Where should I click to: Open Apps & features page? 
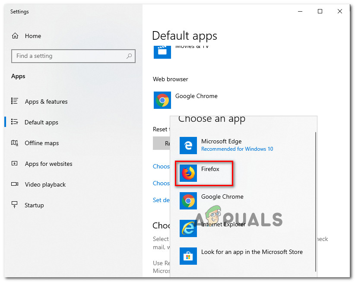(46, 101)
